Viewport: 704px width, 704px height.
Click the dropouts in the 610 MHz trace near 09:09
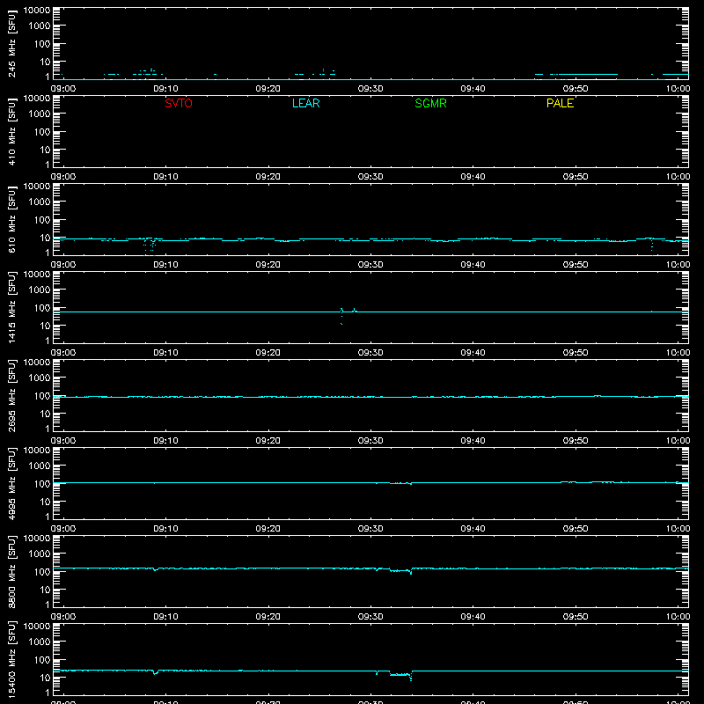point(150,246)
